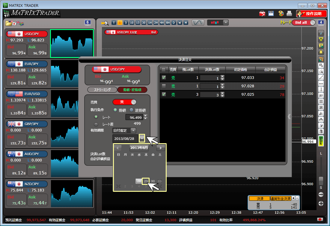Click the 通貨別全決済 button

tap(281, 198)
